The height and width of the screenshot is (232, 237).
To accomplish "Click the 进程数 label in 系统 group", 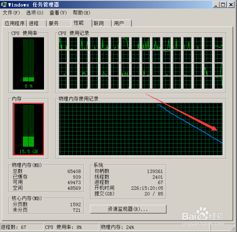I will pos(102,182).
